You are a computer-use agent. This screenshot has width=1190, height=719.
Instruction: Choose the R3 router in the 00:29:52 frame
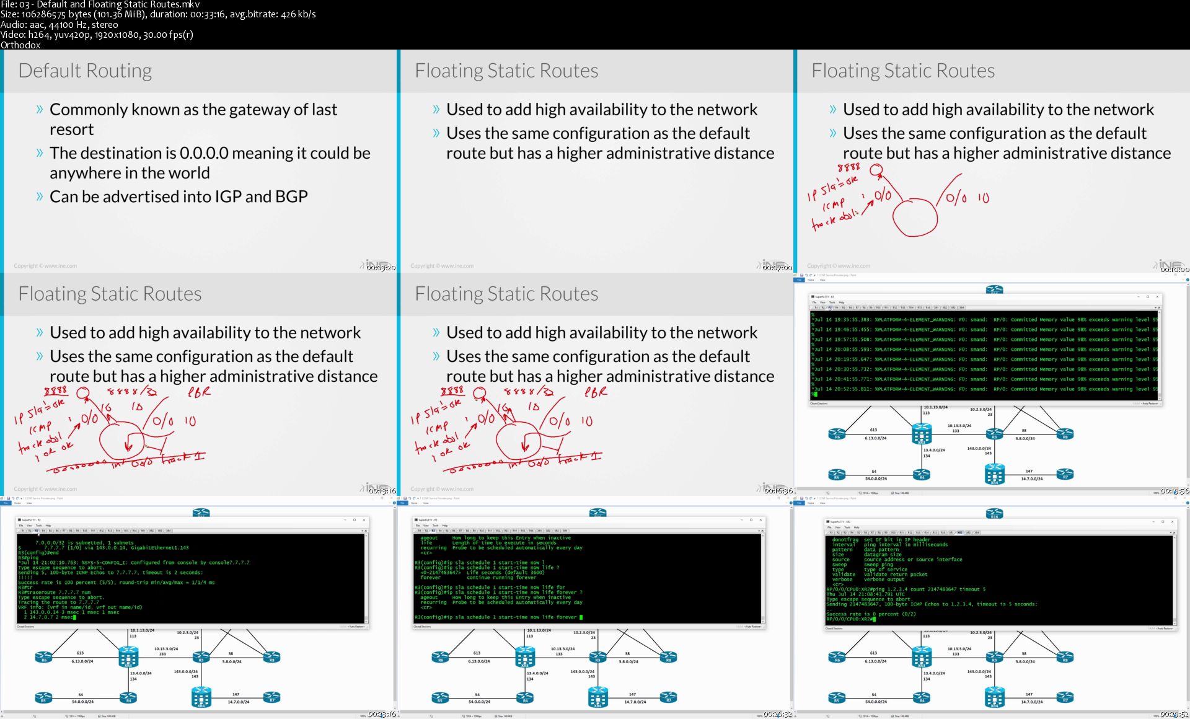[x=994, y=657]
